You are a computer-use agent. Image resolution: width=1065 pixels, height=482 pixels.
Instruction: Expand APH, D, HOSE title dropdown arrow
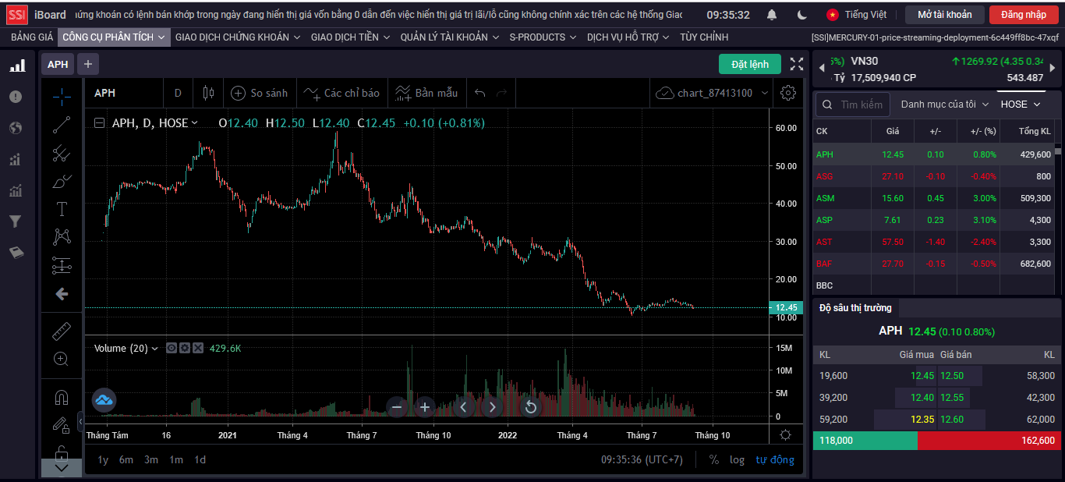[195, 123]
